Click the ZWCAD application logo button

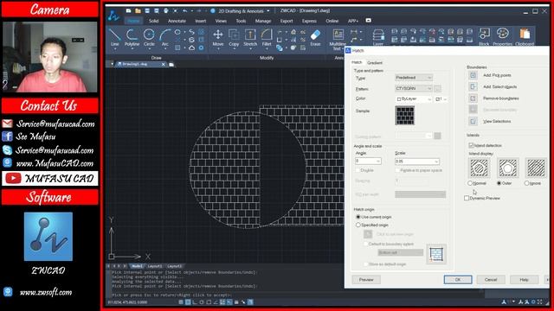(x=113, y=16)
